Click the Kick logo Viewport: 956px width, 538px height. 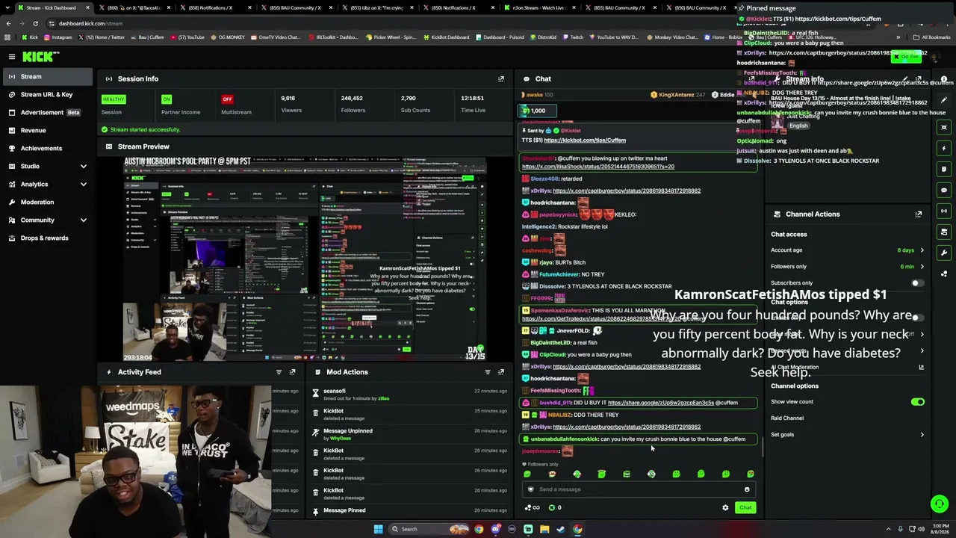(40, 56)
